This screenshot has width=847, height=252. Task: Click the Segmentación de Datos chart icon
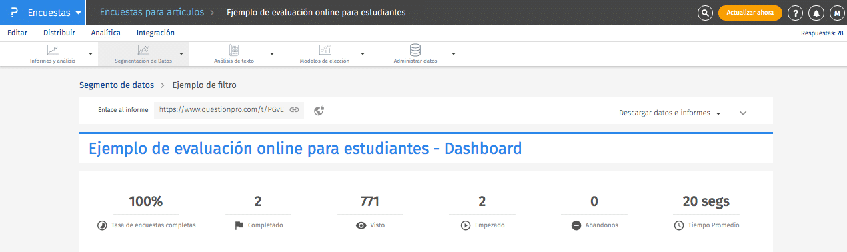coord(143,50)
